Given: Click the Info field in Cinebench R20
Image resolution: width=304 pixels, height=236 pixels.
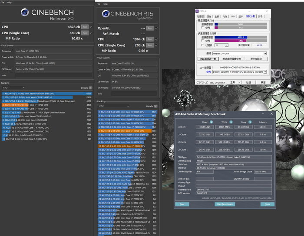Looking at the screenshot, I should (x=53, y=75).
